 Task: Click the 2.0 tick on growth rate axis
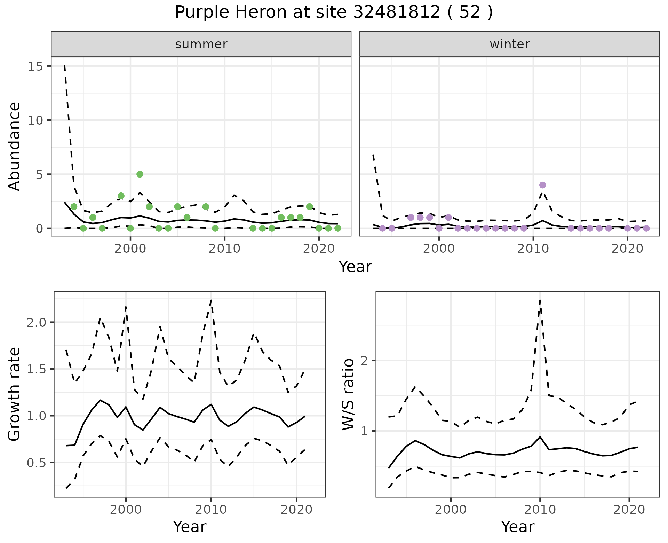[36, 322]
